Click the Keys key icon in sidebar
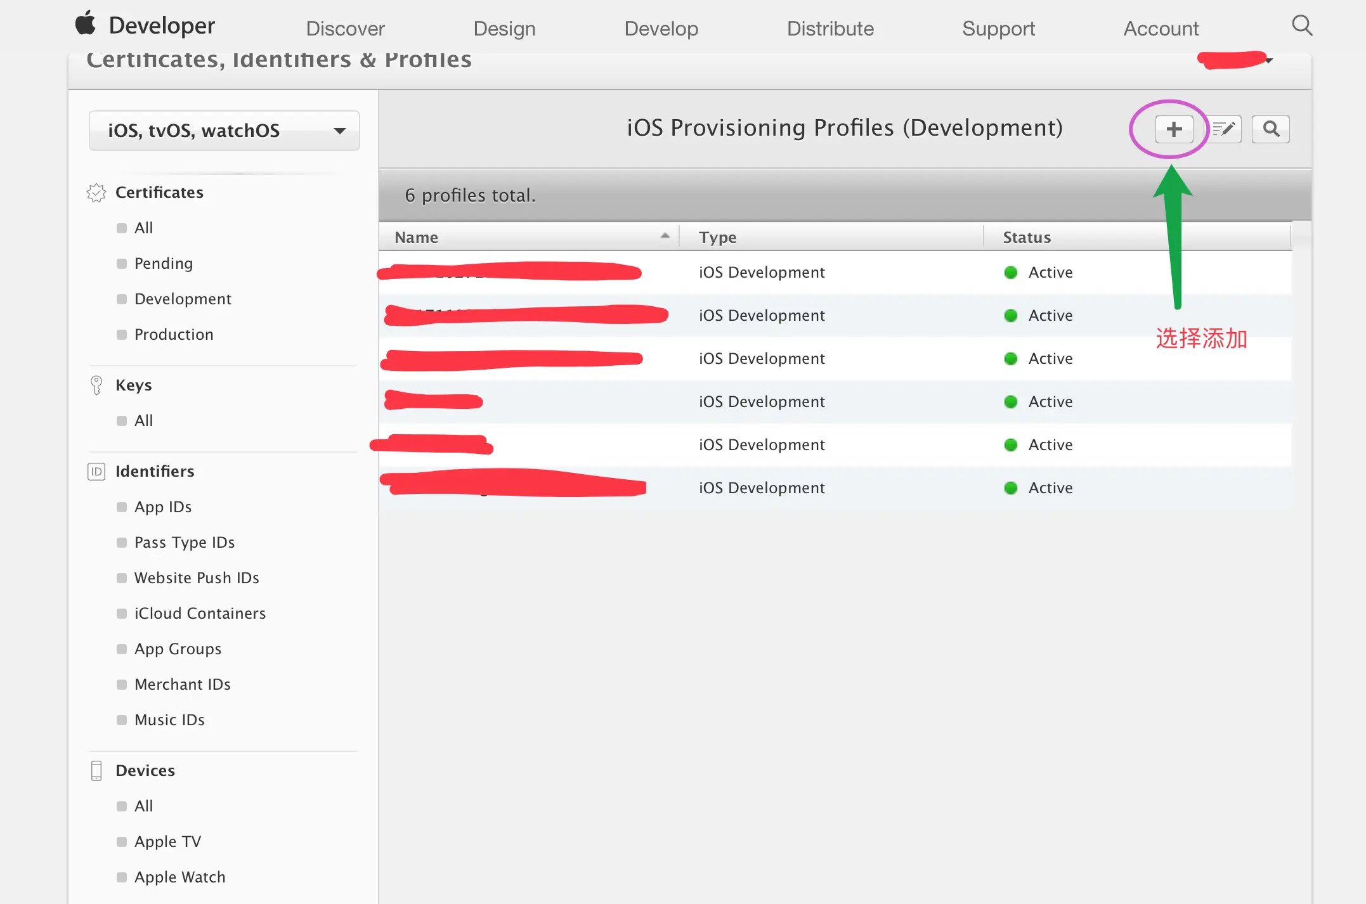1366x904 pixels. click(96, 385)
